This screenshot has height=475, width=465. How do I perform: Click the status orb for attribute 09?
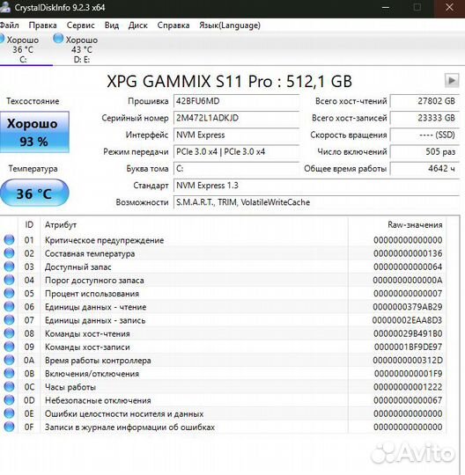tap(9, 347)
